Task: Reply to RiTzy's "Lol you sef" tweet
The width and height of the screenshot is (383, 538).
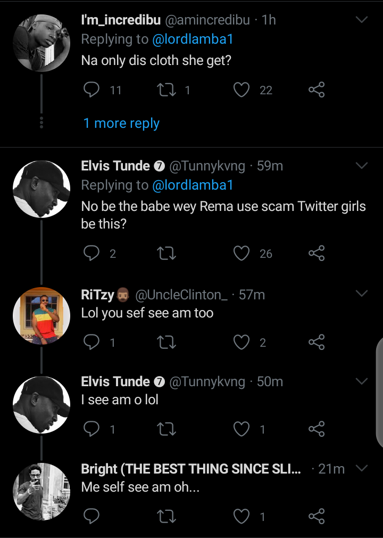Action: tap(92, 343)
